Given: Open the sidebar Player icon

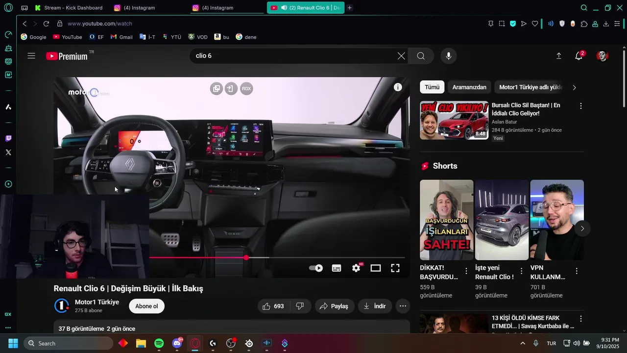Looking at the screenshot, I should [x=8, y=184].
